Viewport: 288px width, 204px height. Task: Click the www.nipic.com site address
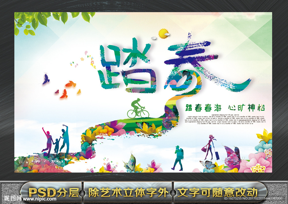click(x=39, y=199)
